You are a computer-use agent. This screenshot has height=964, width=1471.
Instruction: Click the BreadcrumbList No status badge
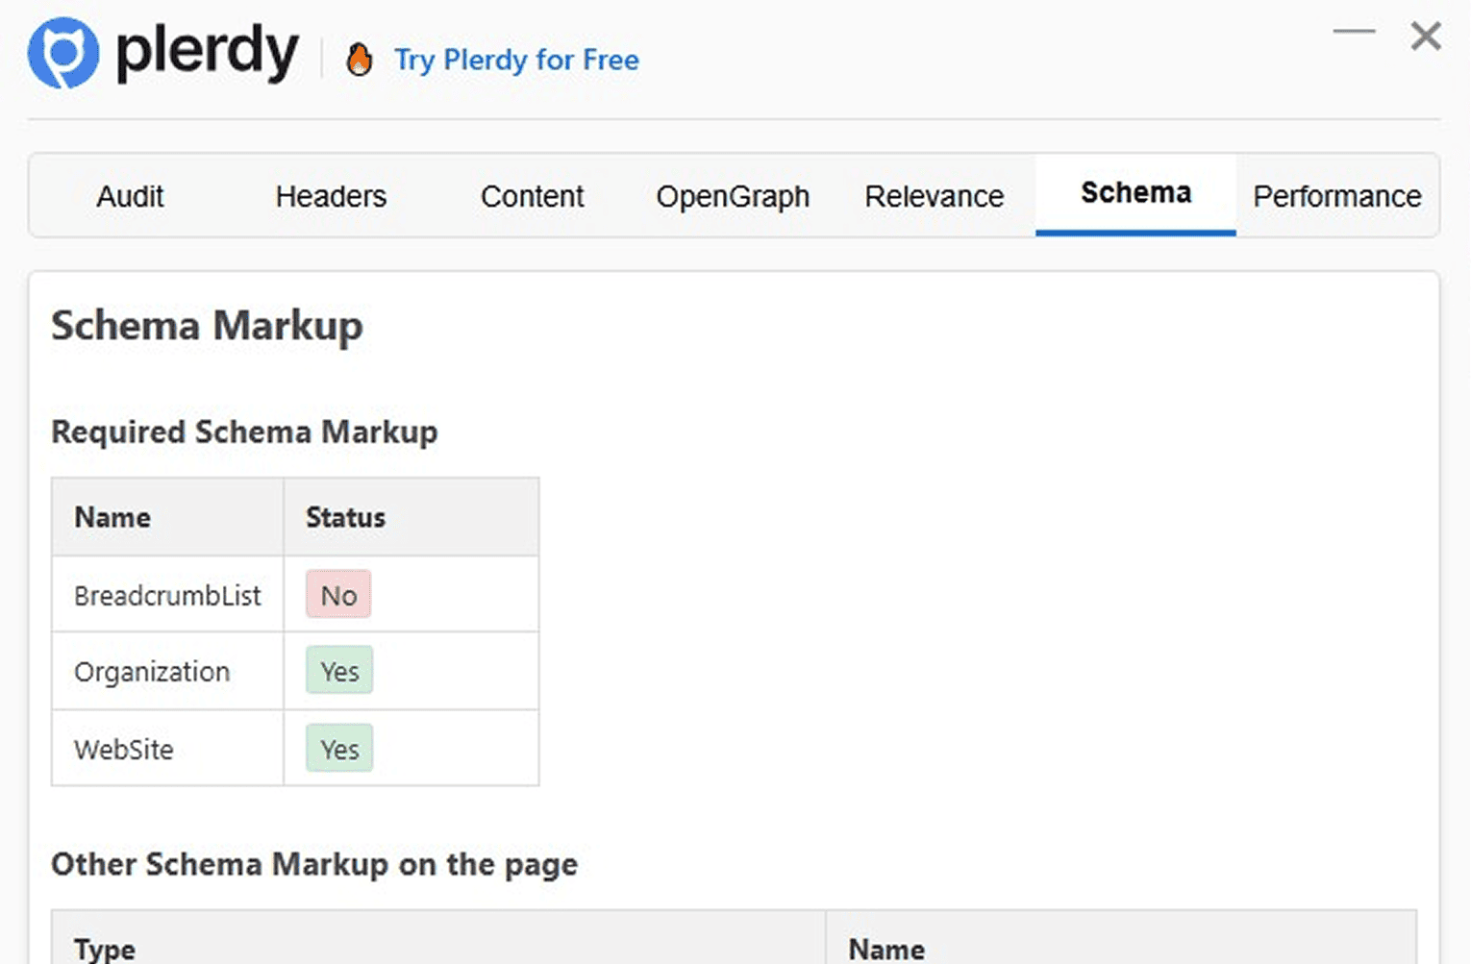tap(338, 595)
